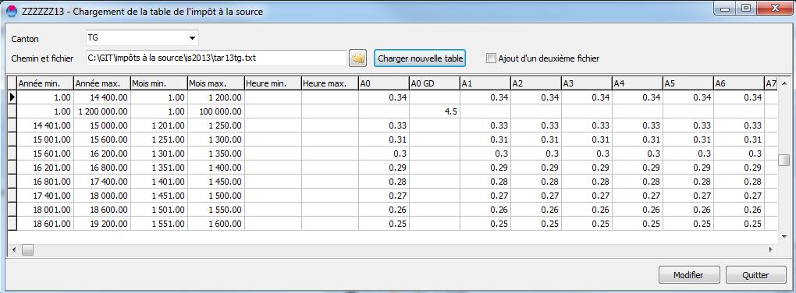The image size is (796, 293).
Task: Click the folder browse icon
Action: (358, 58)
